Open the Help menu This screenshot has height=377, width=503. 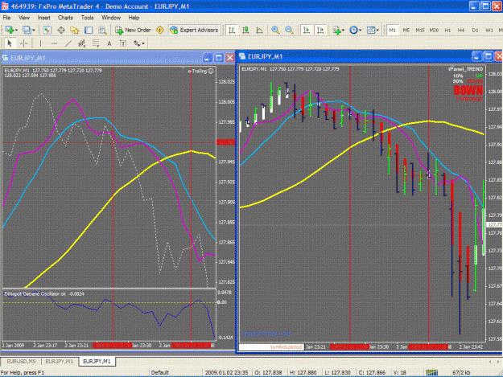[x=134, y=18]
